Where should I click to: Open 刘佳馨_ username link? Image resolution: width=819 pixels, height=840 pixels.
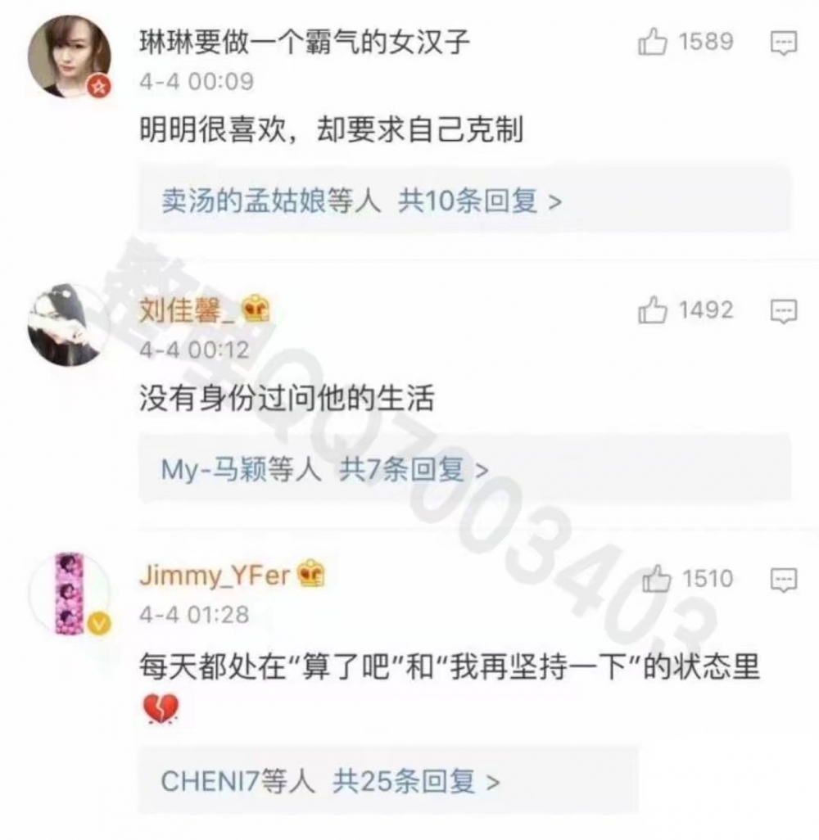(187, 309)
